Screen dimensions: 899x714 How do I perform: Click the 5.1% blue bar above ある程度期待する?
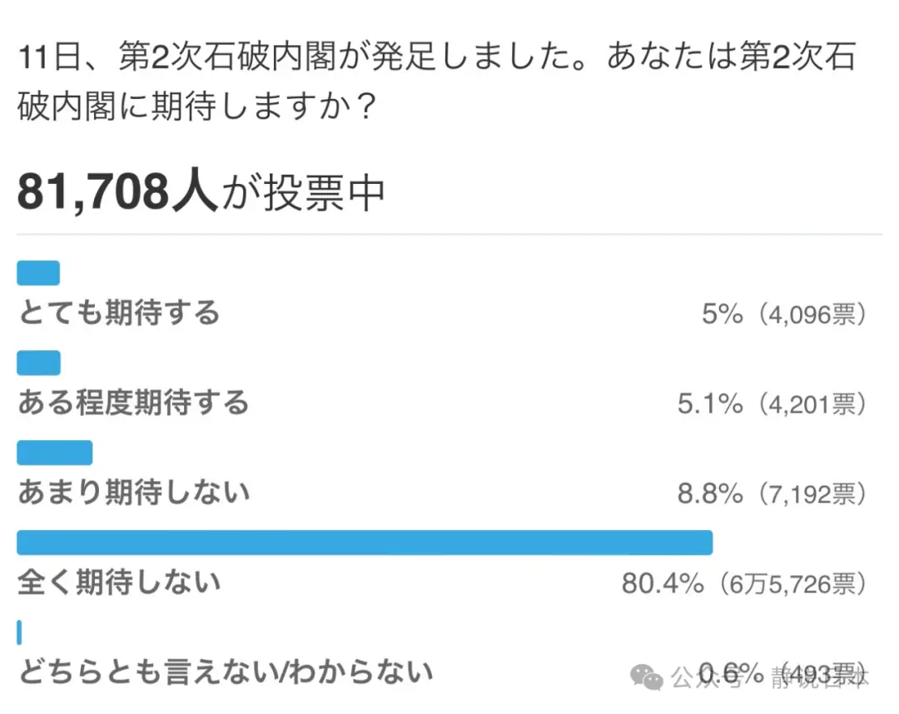coord(38,363)
